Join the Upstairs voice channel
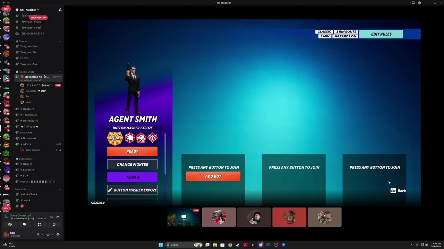 pos(28,109)
